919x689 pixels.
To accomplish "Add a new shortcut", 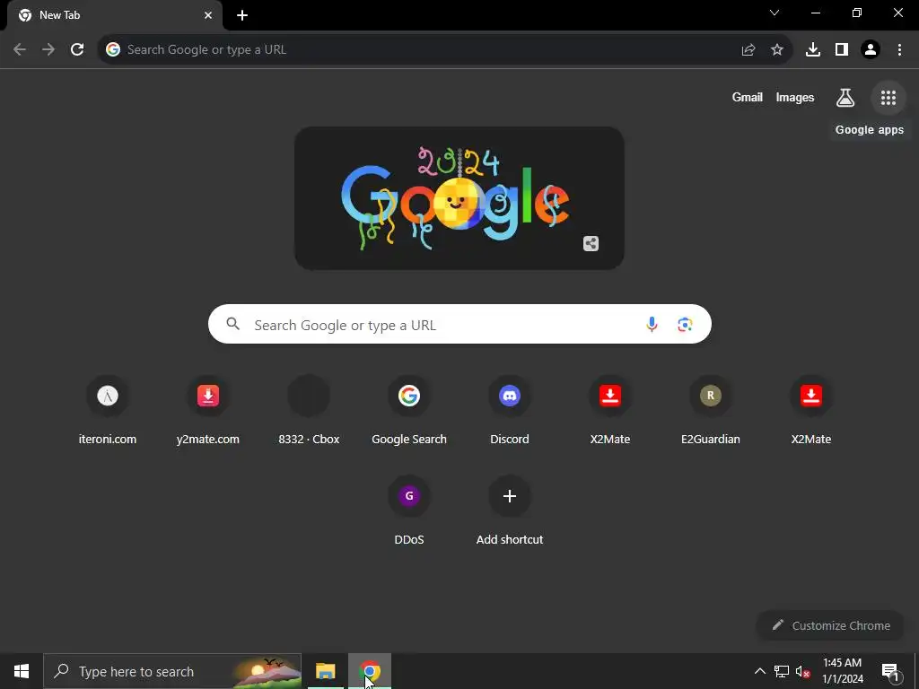I will click(510, 510).
